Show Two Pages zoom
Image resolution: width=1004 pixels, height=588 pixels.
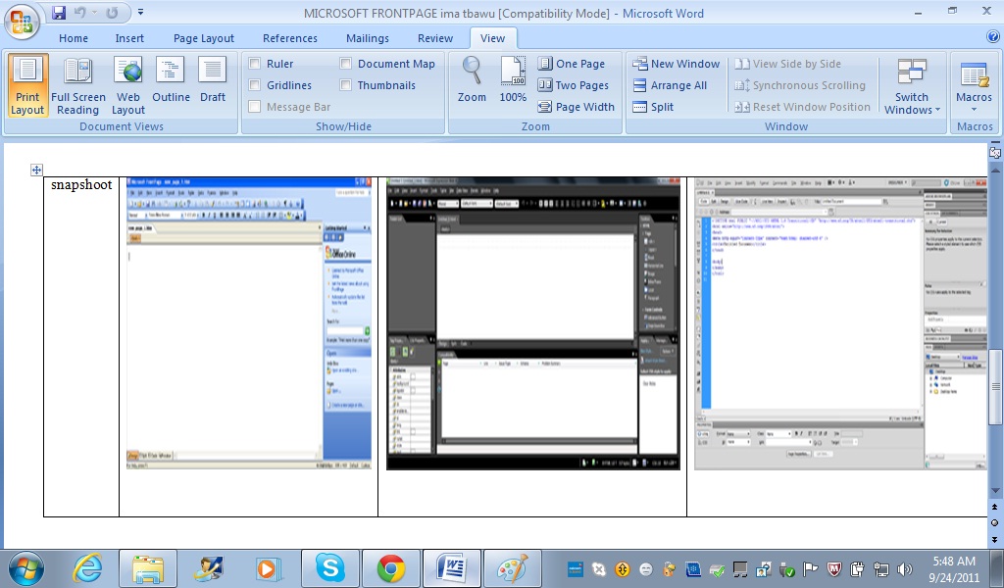[573, 85]
